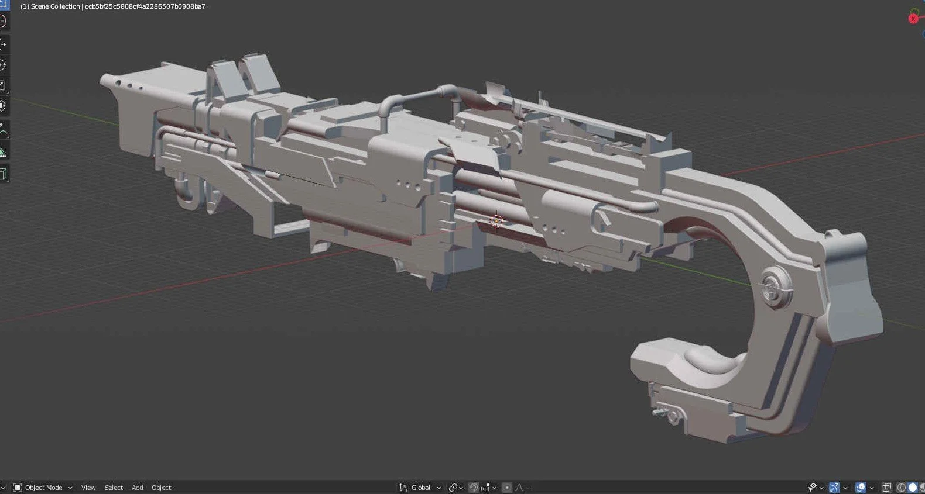Toggle proportional editing
Viewport: 925px width, 494px height.
tap(507, 488)
